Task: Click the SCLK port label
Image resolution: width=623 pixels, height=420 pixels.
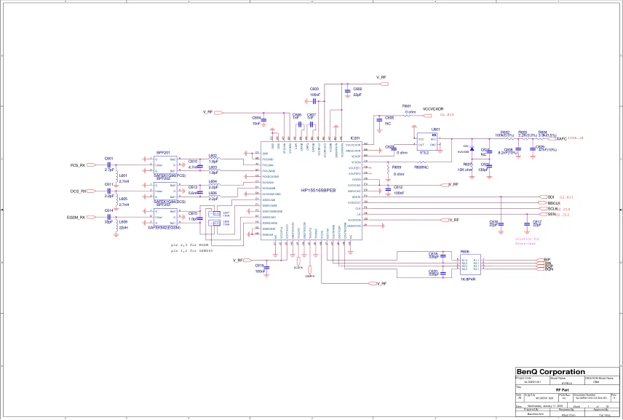Action: coord(552,209)
